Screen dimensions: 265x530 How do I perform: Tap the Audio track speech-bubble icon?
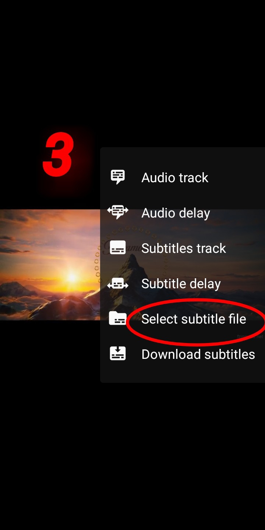(x=118, y=177)
